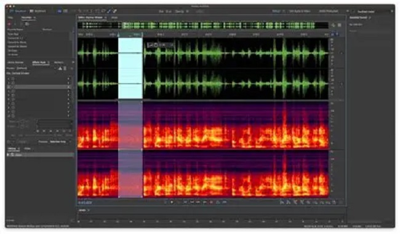Viewport: 400px width, 234px height.
Task: Click Zoom Out Amplitude icon
Action: (289, 203)
